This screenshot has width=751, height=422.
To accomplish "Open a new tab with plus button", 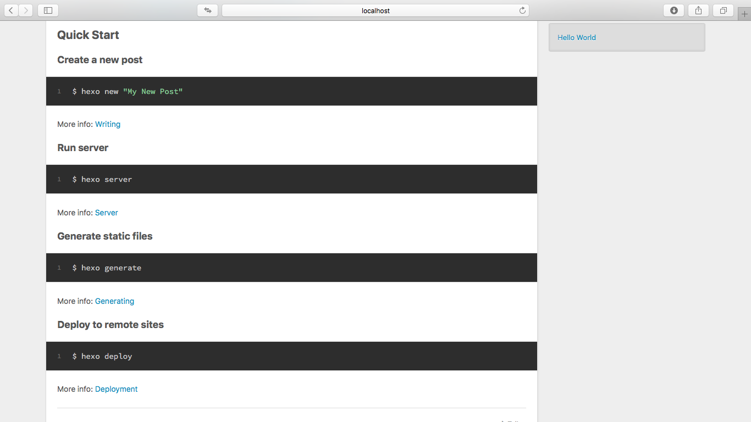I will [744, 14].
